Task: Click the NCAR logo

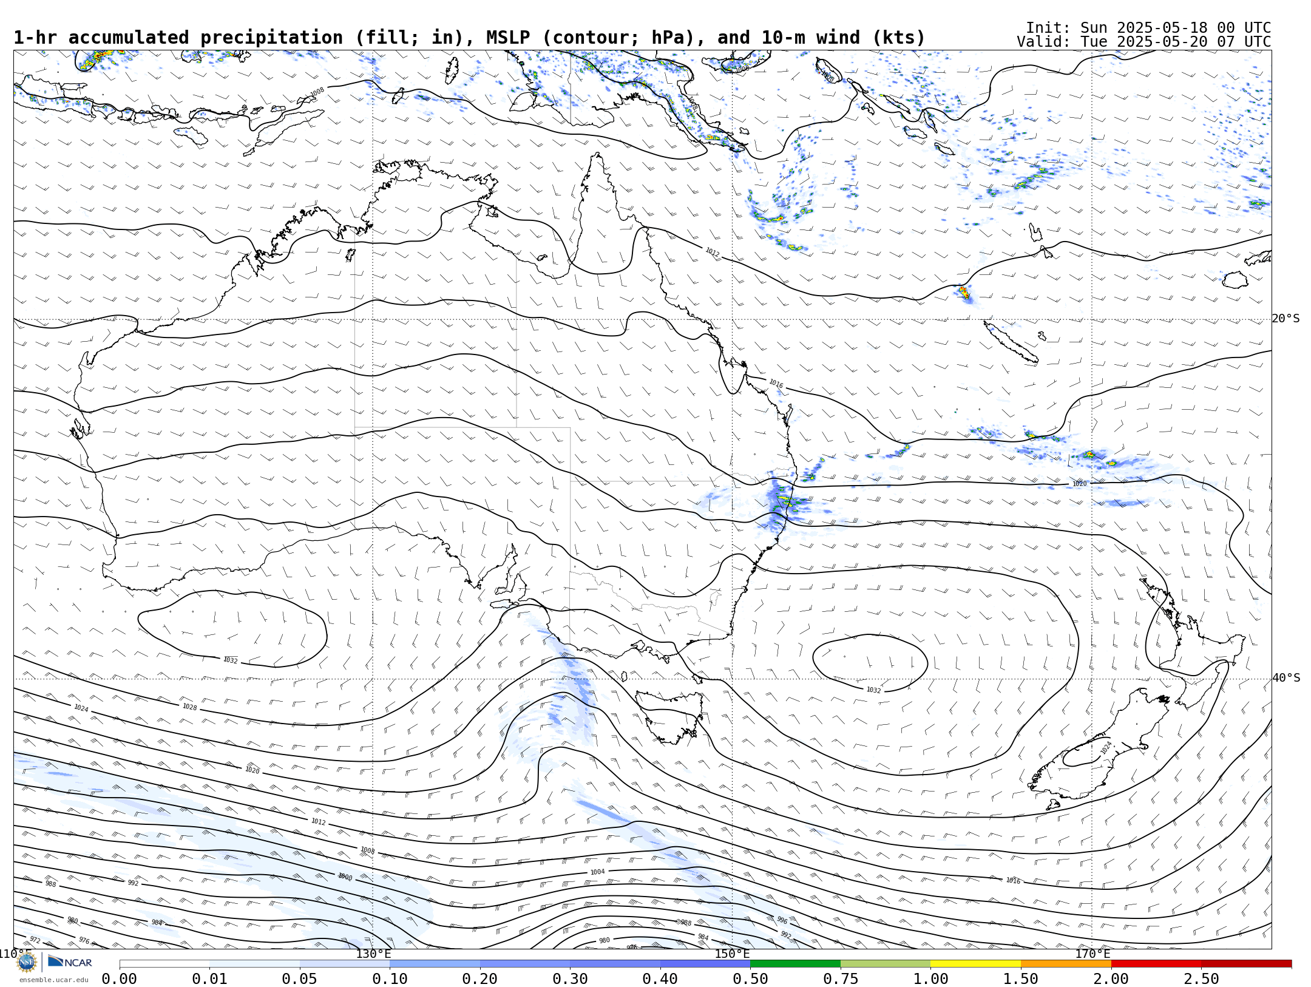Action: [70, 962]
